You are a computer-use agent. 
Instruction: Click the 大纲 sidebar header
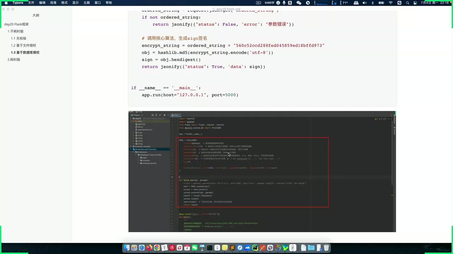[x=36, y=16]
